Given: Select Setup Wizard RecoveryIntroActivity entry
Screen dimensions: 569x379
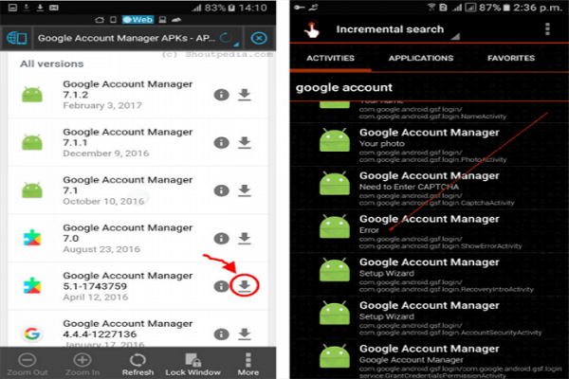Looking at the screenshot, I should [x=429, y=274].
